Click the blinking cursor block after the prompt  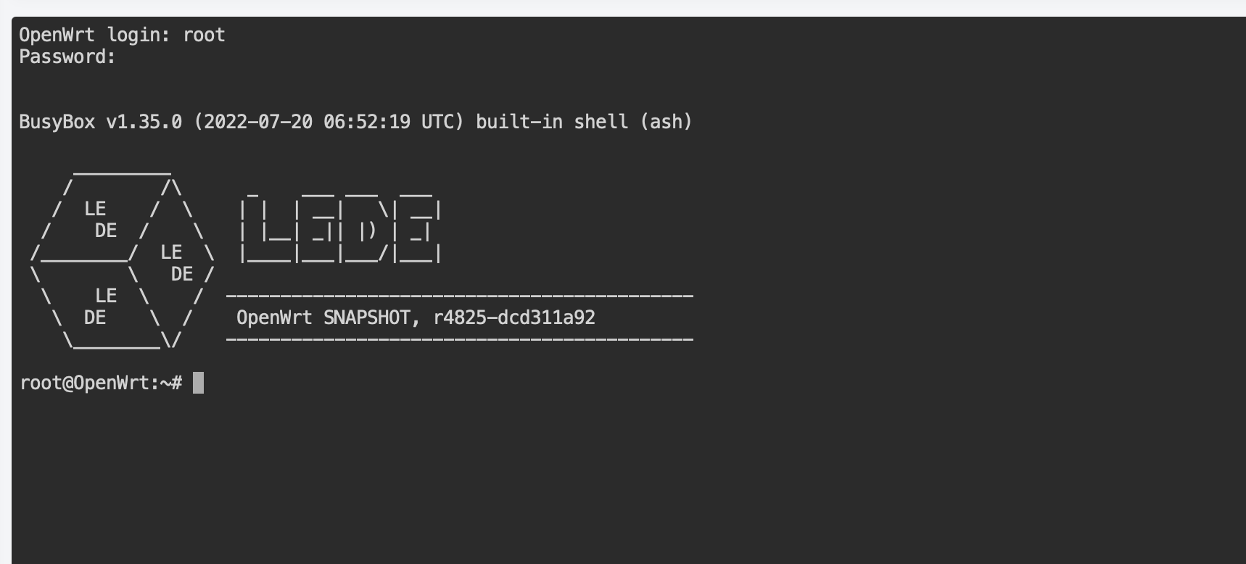pyautogui.click(x=198, y=383)
